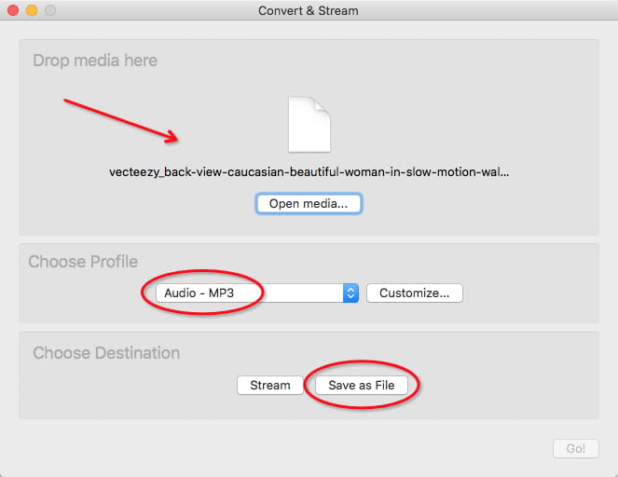The width and height of the screenshot is (618, 477).
Task: Click the Drop media here heading
Action: coord(95,61)
